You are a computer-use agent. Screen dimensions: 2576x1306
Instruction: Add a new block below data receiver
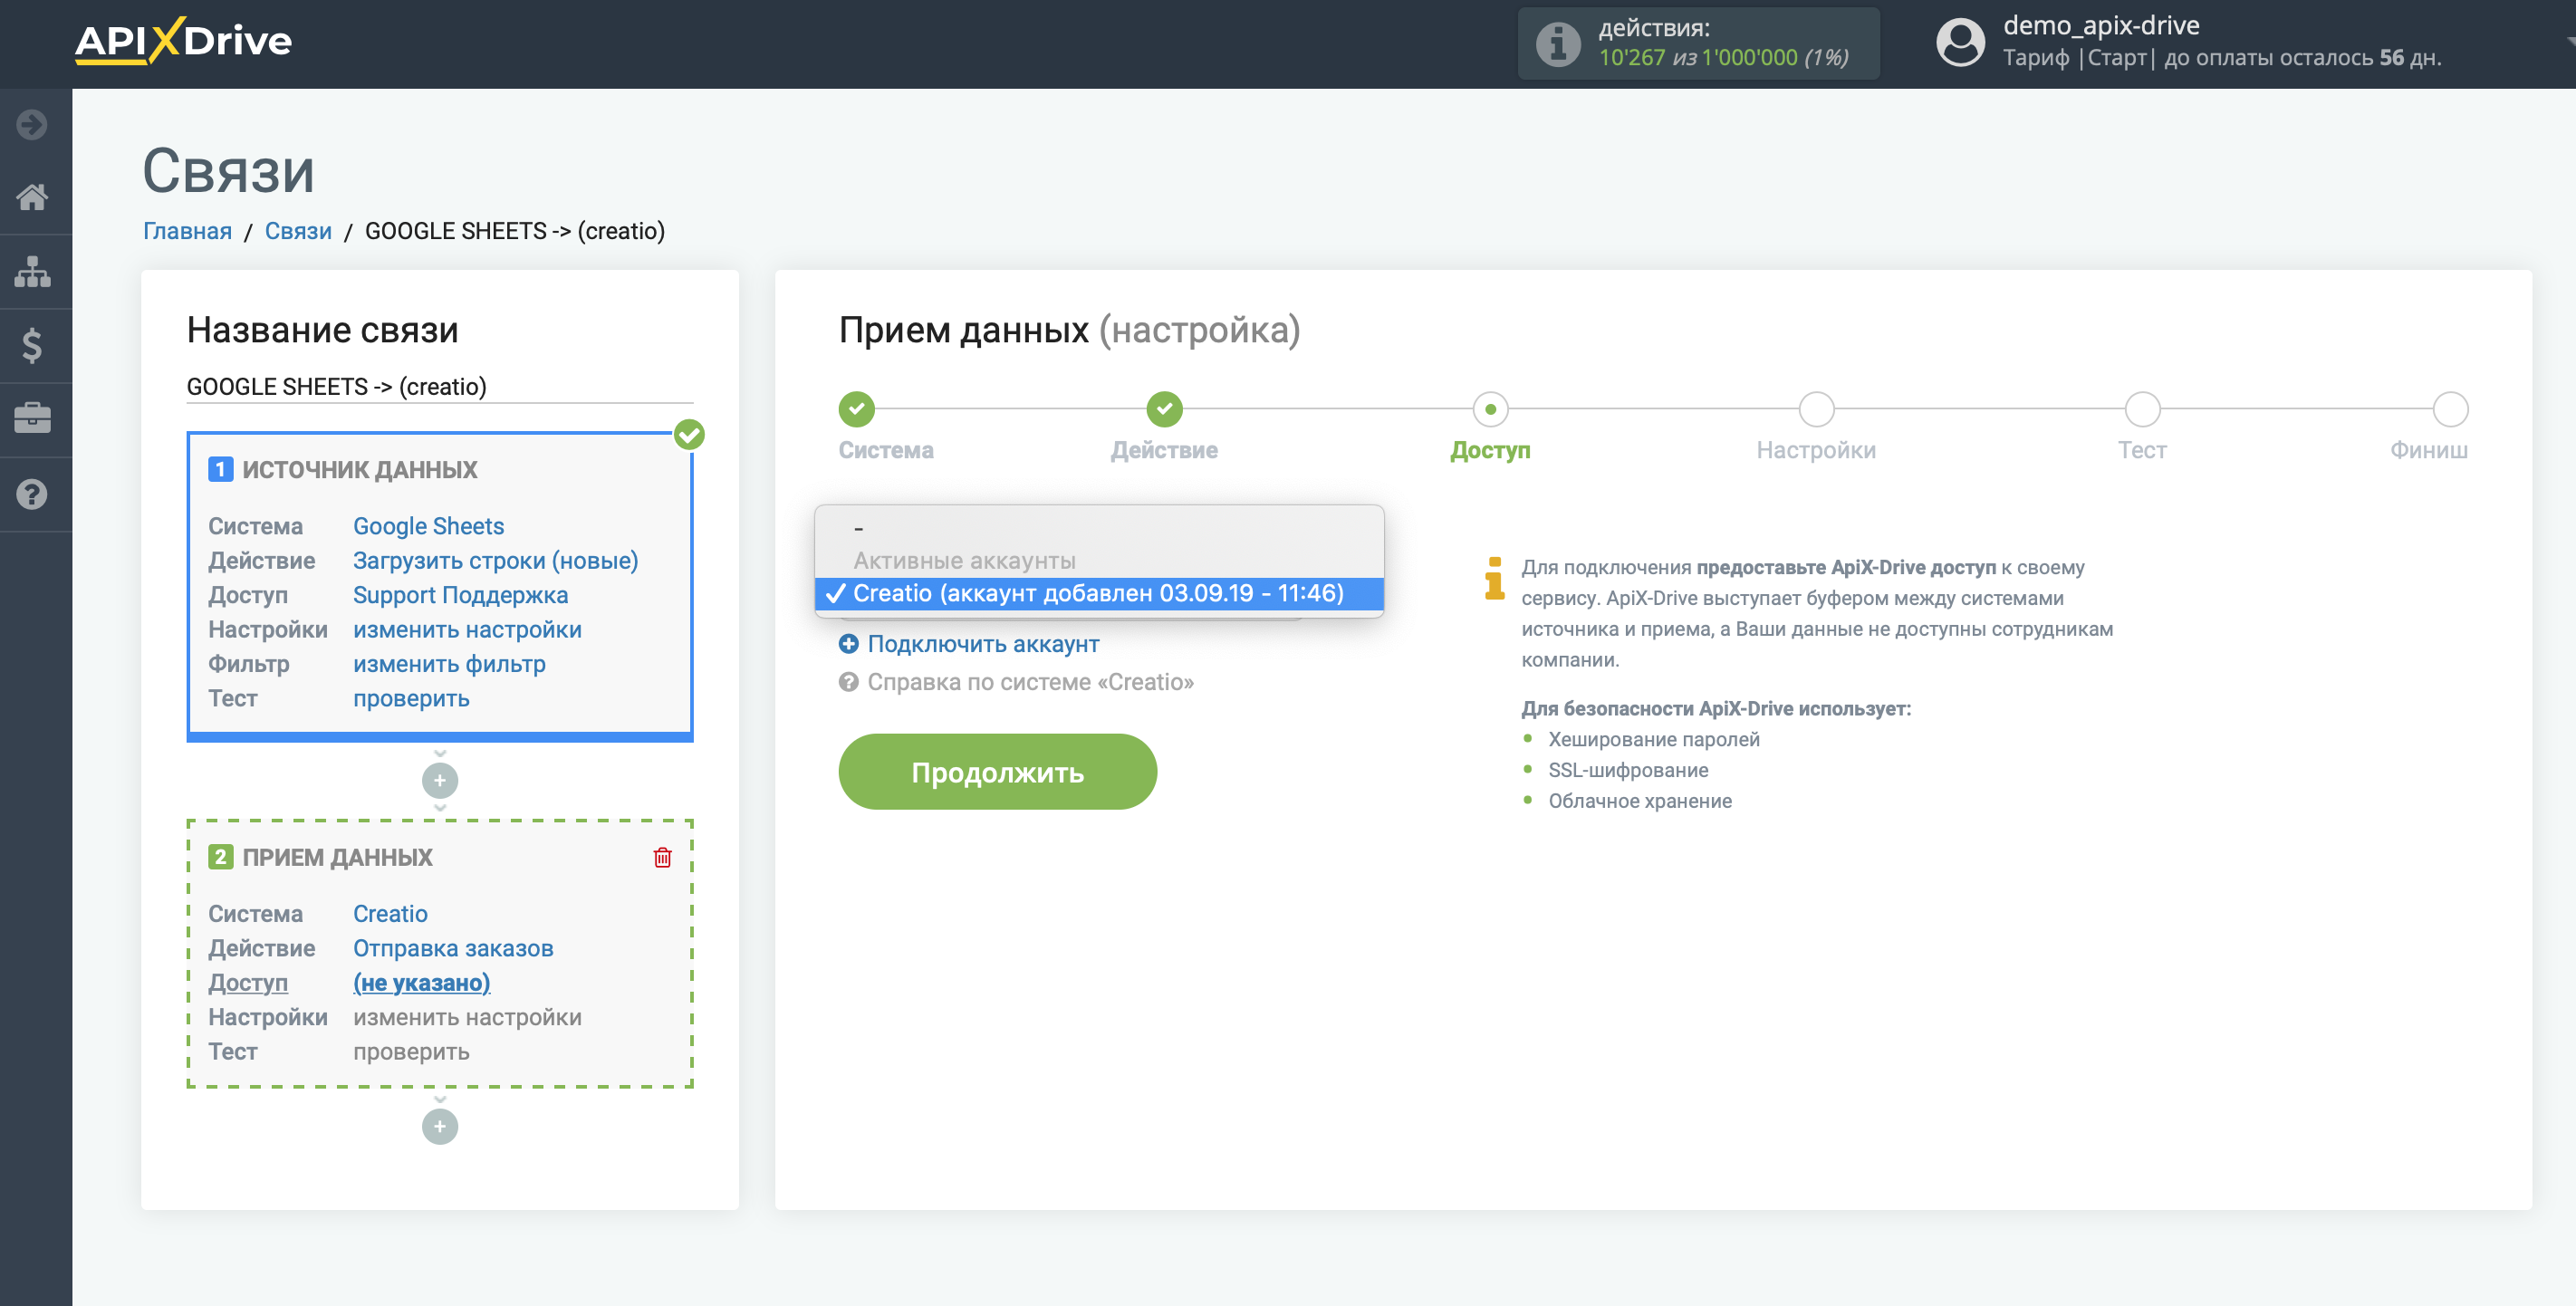(x=440, y=1126)
